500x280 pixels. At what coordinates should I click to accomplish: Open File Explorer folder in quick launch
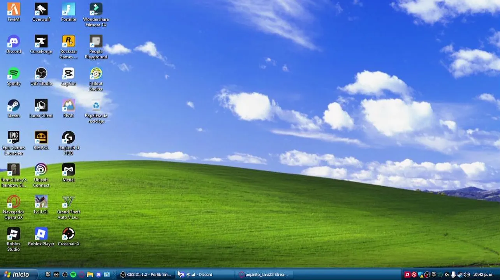(x=90, y=275)
